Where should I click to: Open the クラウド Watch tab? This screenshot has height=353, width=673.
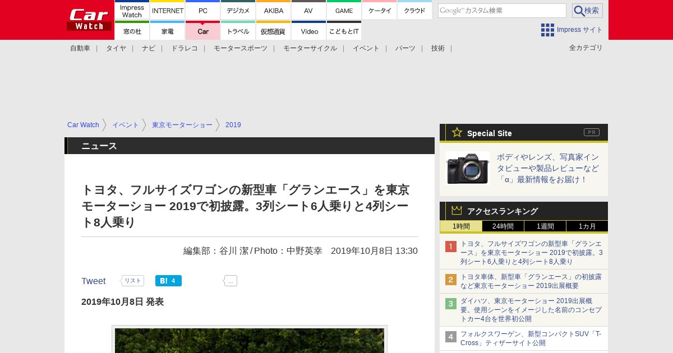pyautogui.click(x=414, y=11)
